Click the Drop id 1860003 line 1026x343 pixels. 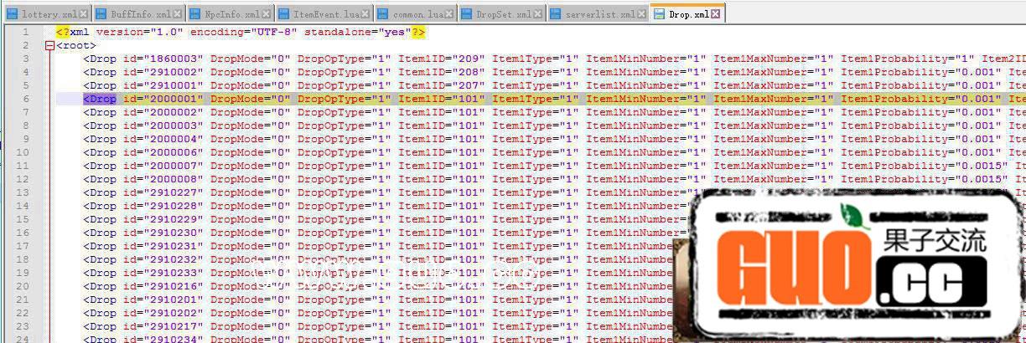point(335,59)
